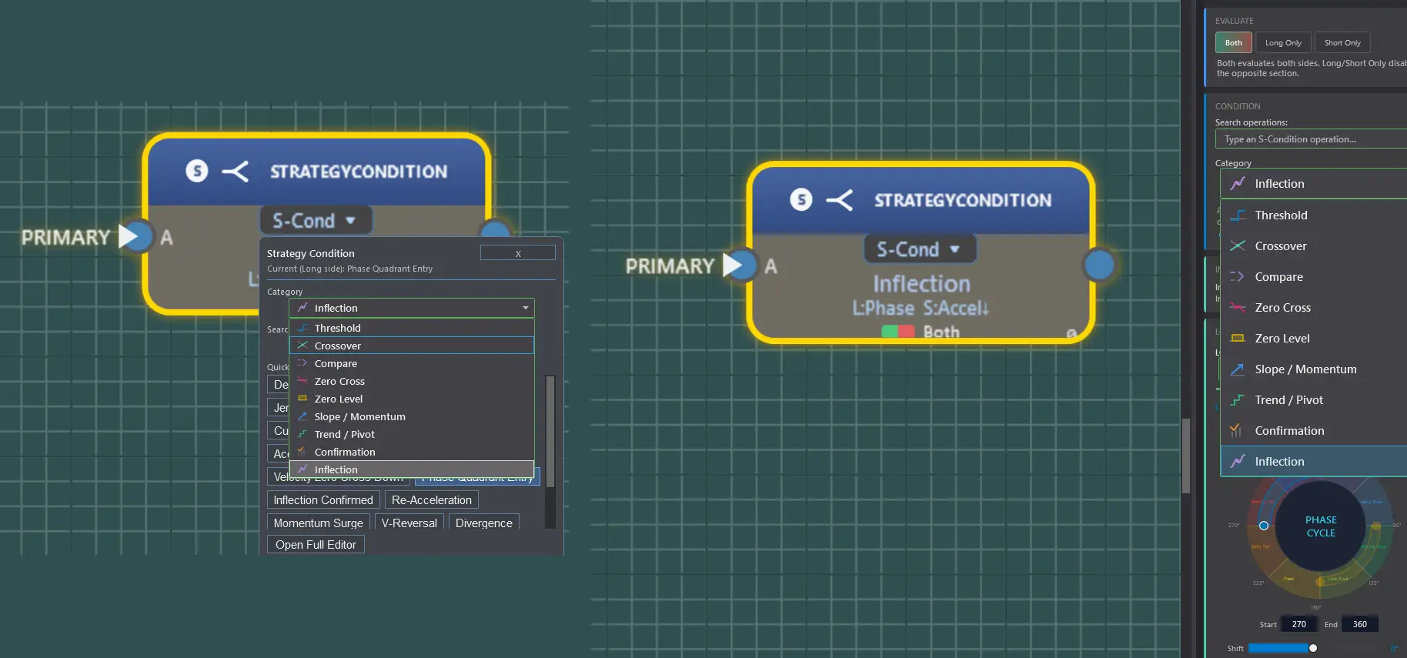Select Long Only evaluate mode

(x=1283, y=43)
